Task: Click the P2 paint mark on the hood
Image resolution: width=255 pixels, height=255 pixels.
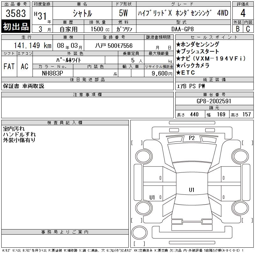Action: (x=192, y=138)
